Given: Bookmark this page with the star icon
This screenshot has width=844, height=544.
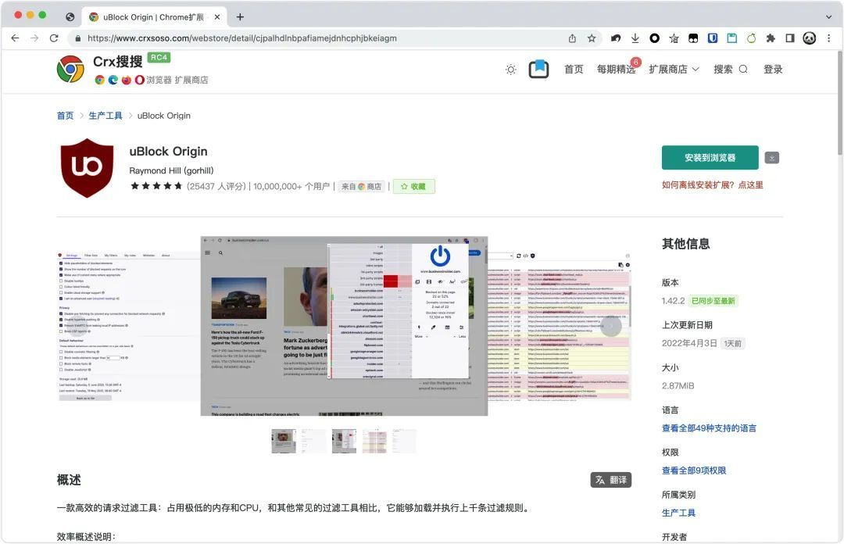Looking at the screenshot, I should coord(592,38).
